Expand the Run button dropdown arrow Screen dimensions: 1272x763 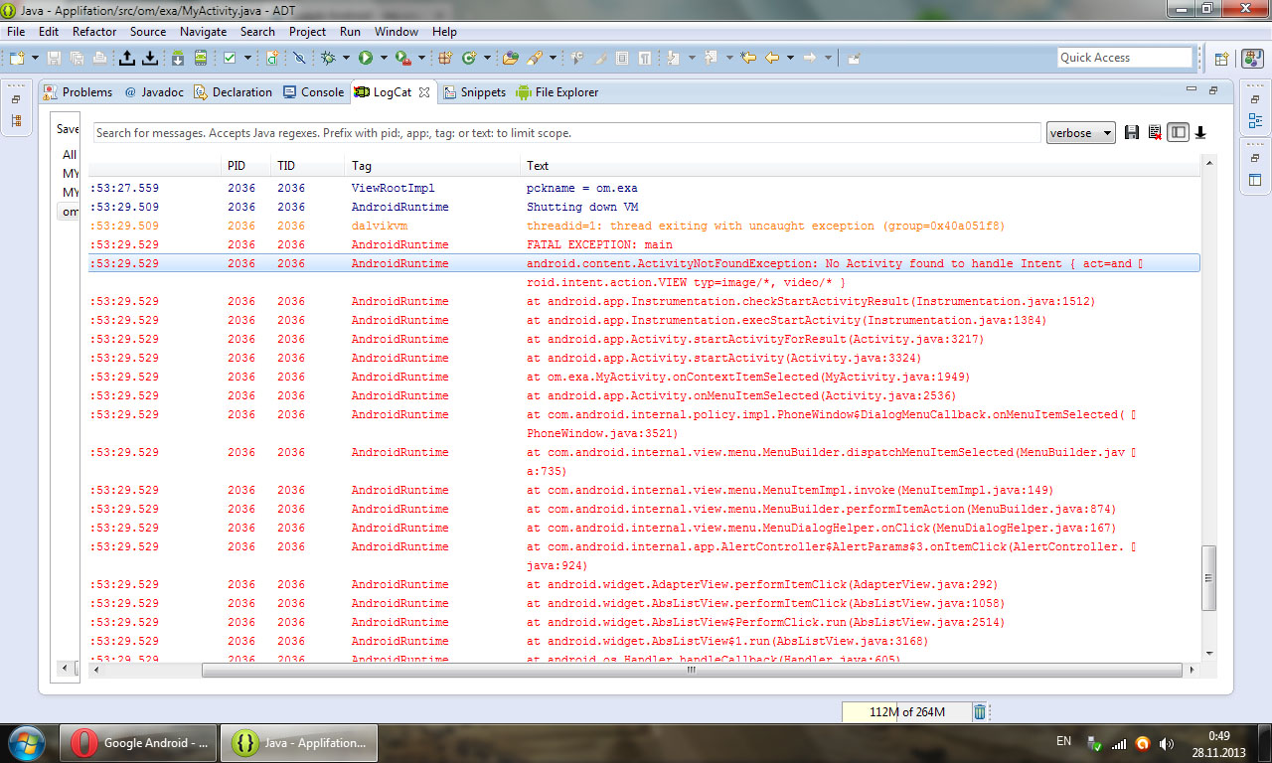coord(383,58)
